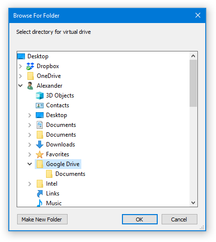The width and height of the screenshot is (216, 242).
Task: Collapse the Alexander user node
Action: pyautogui.click(x=21, y=86)
